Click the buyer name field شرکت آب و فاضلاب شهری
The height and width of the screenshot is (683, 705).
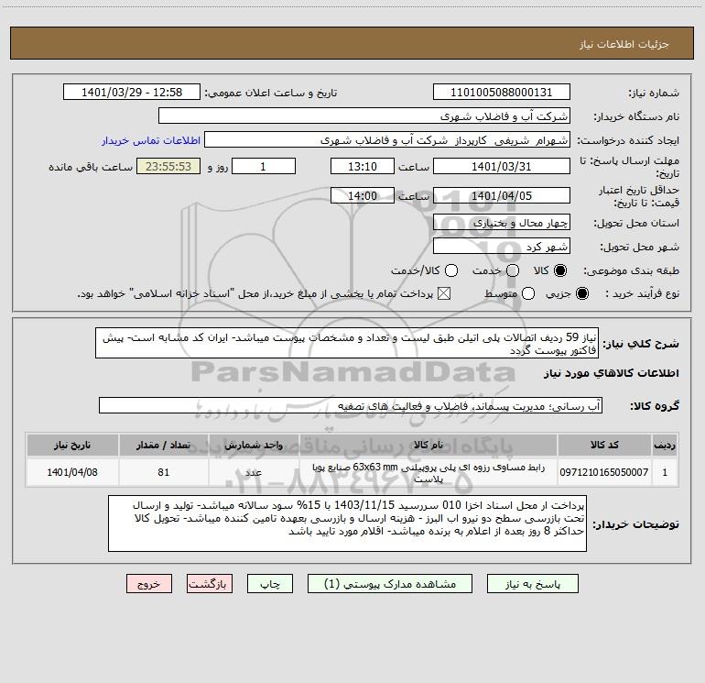click(x=364, y=116)
